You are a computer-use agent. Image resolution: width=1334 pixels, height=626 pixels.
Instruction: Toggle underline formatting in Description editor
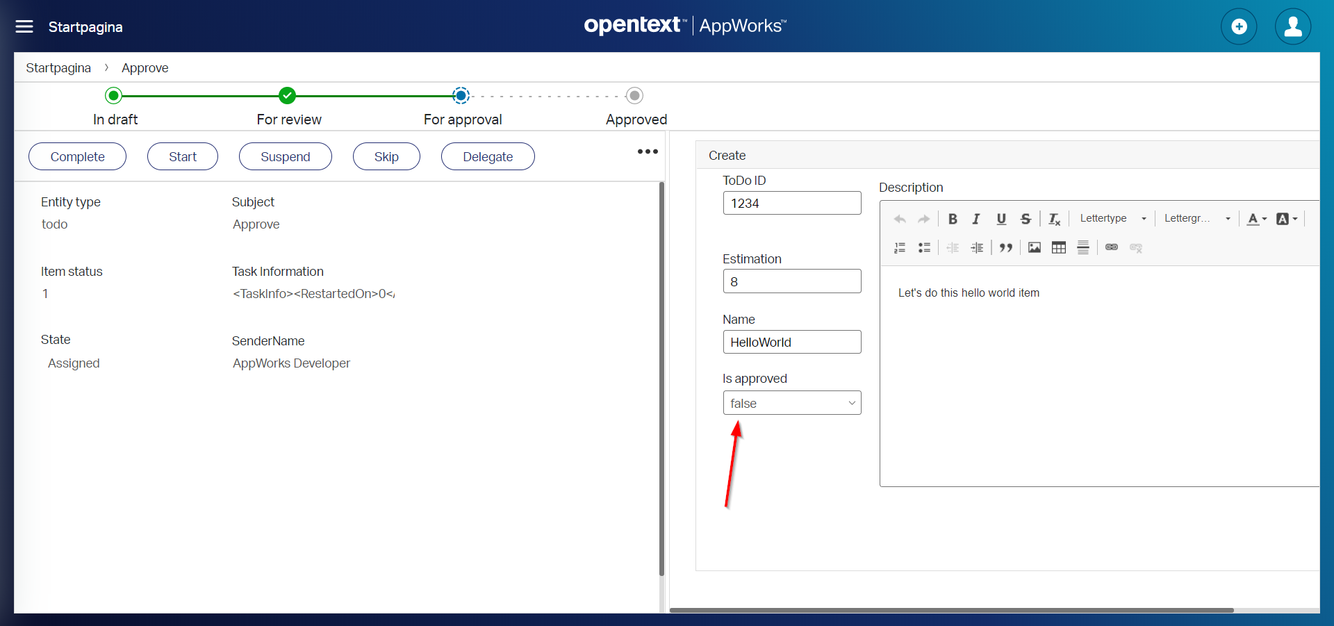click(x=1001, y=219)
